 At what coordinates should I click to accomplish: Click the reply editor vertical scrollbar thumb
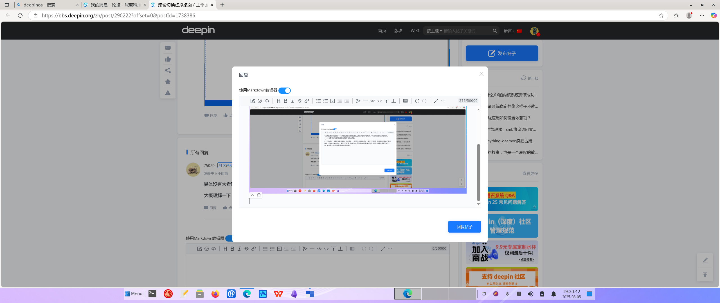click(x=478, y=172)
